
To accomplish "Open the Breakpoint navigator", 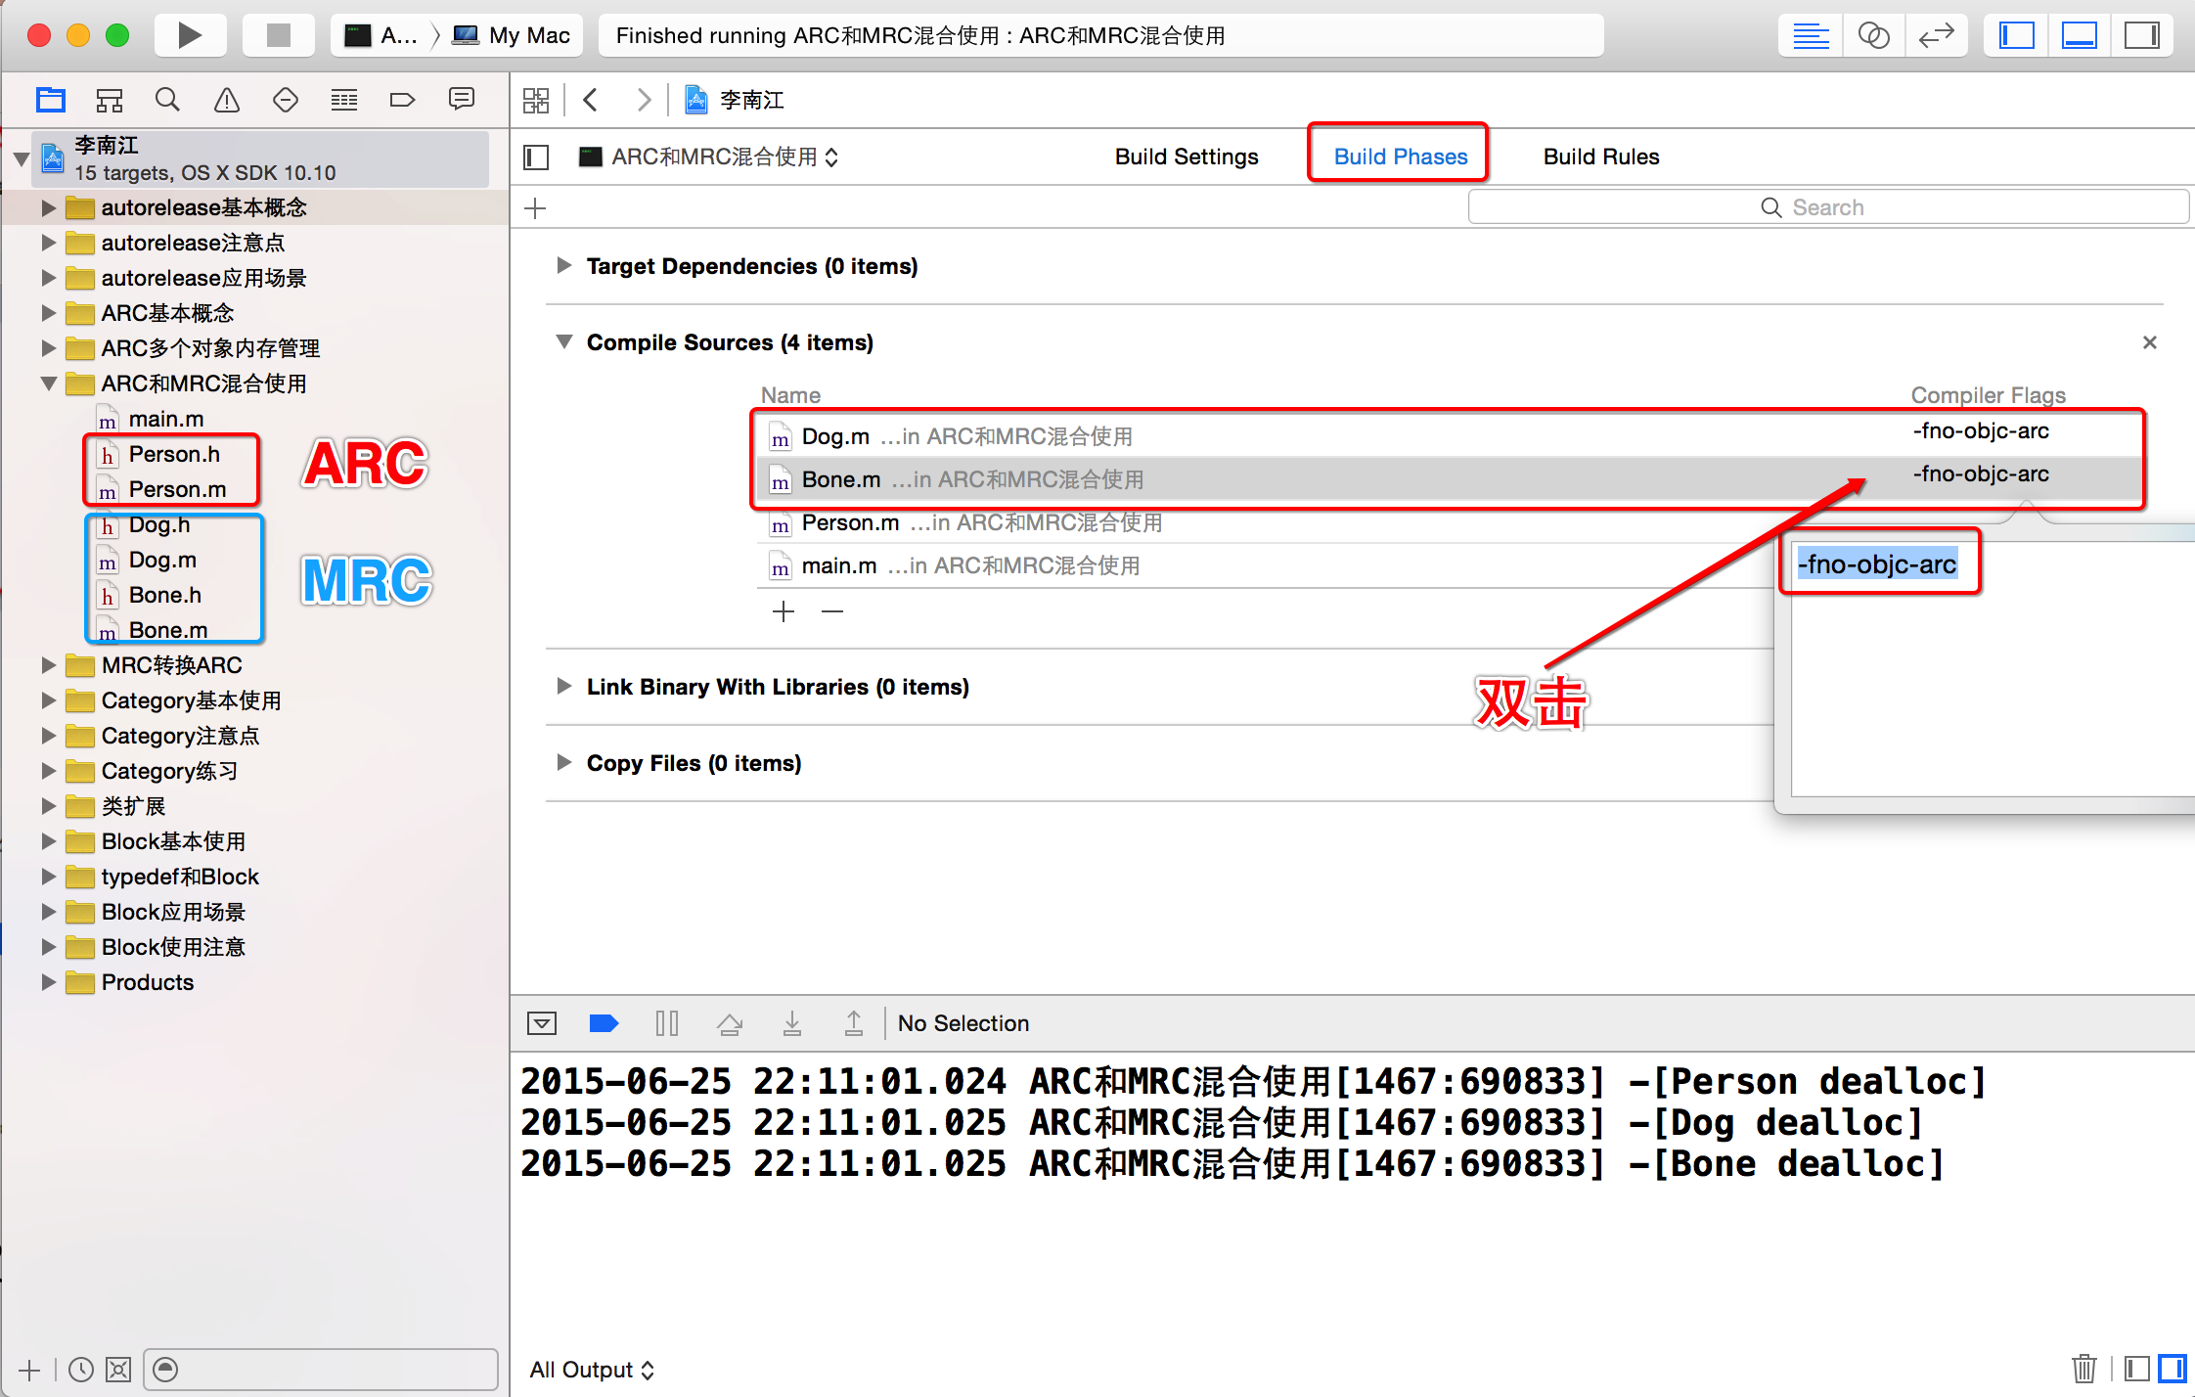I will tap(403, 100).
